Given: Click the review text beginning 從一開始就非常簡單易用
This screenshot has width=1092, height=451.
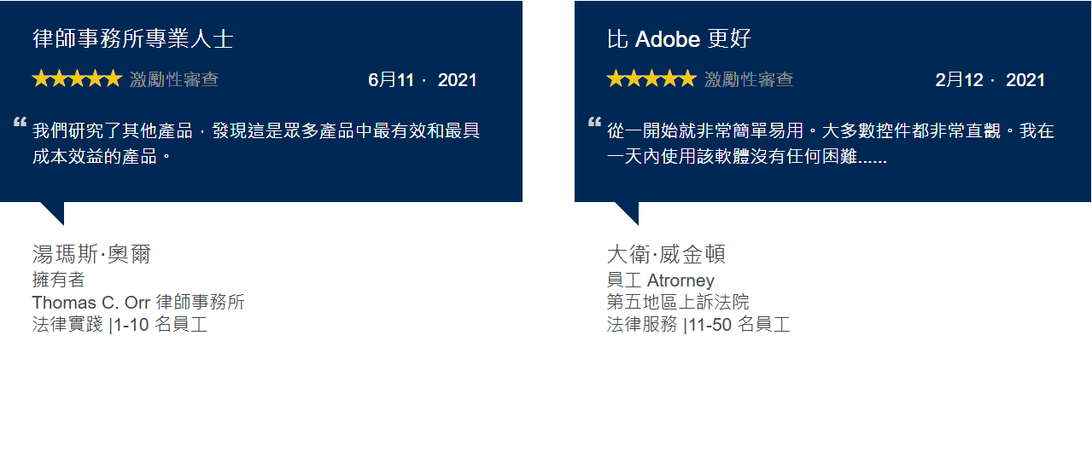Looking at the screenshot, I should [x=831, y=144].
